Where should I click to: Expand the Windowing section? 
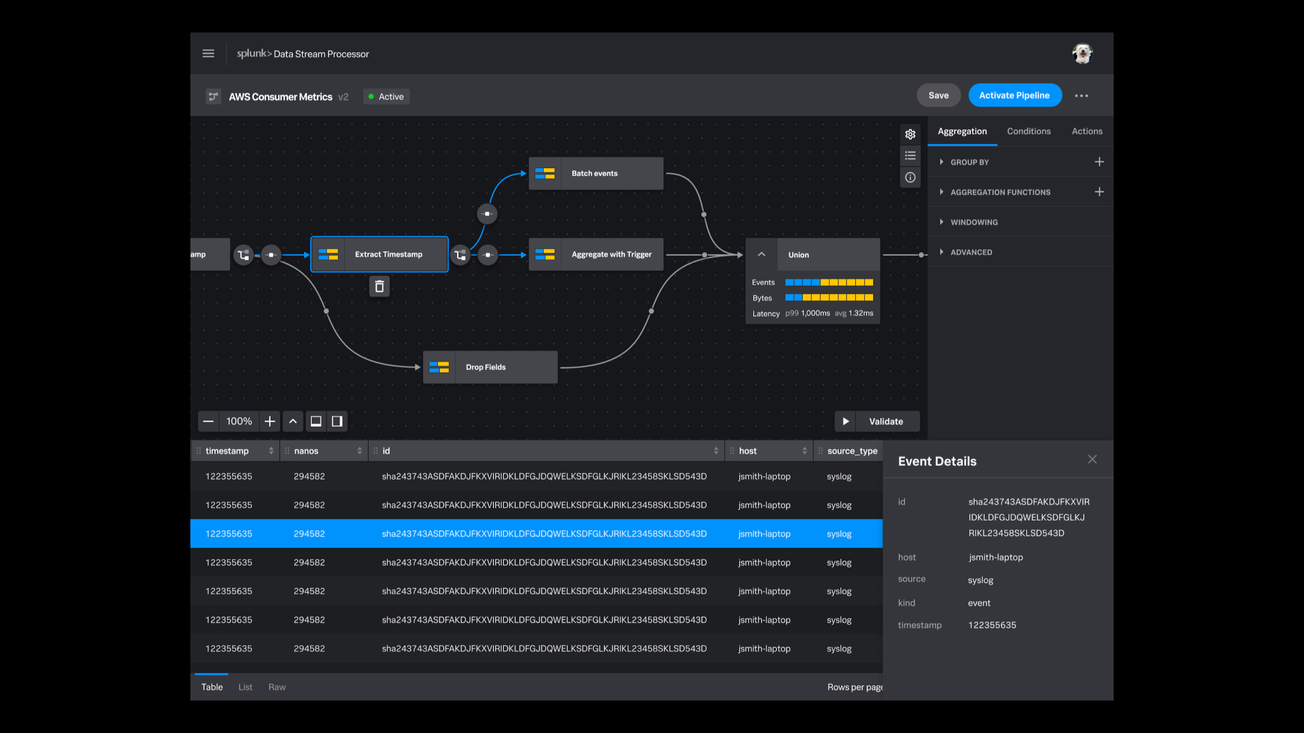[x=974, y=222]
